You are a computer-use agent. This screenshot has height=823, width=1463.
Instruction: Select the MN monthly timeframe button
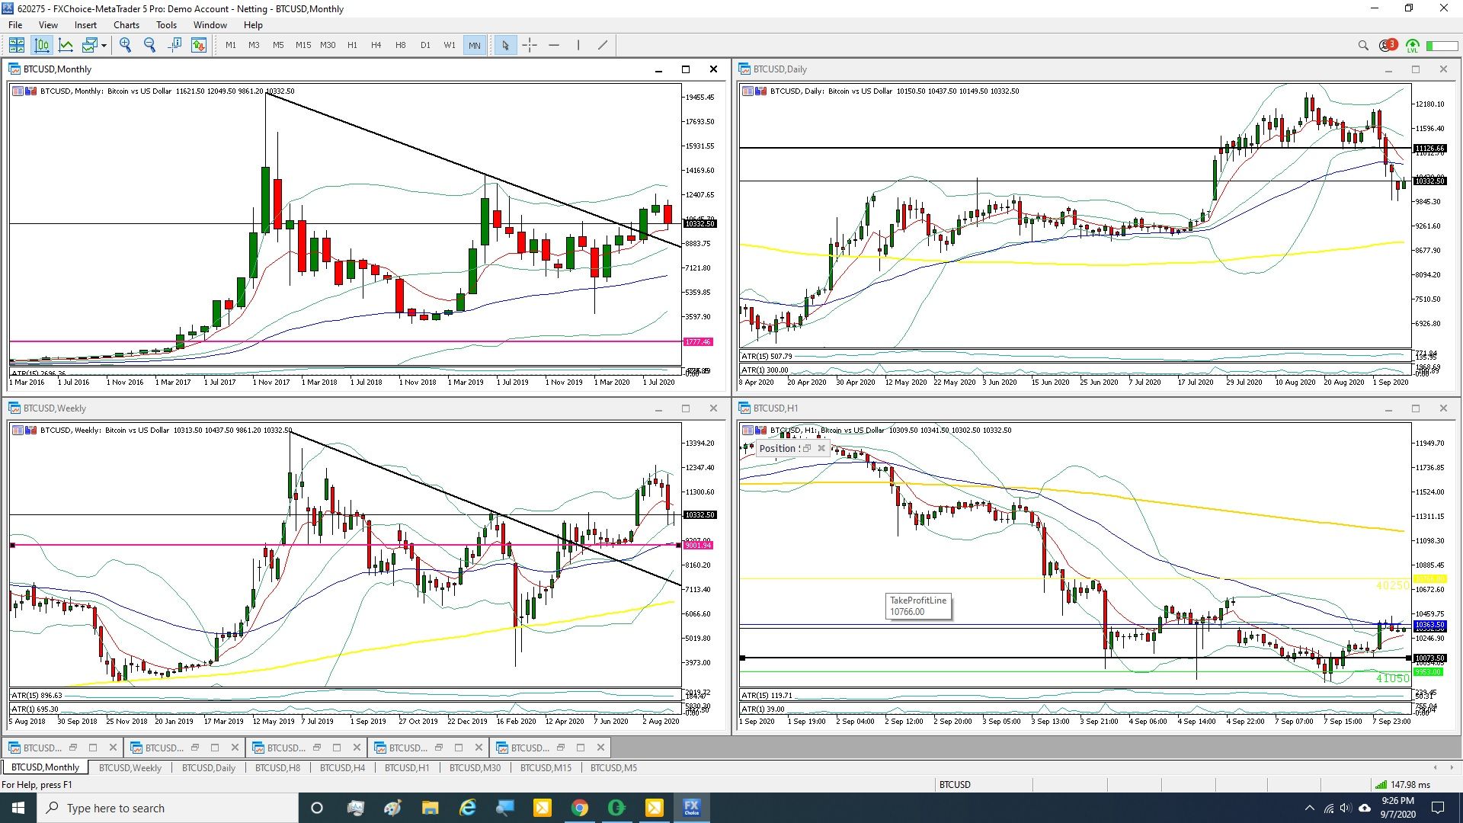[x=475, y=45]
